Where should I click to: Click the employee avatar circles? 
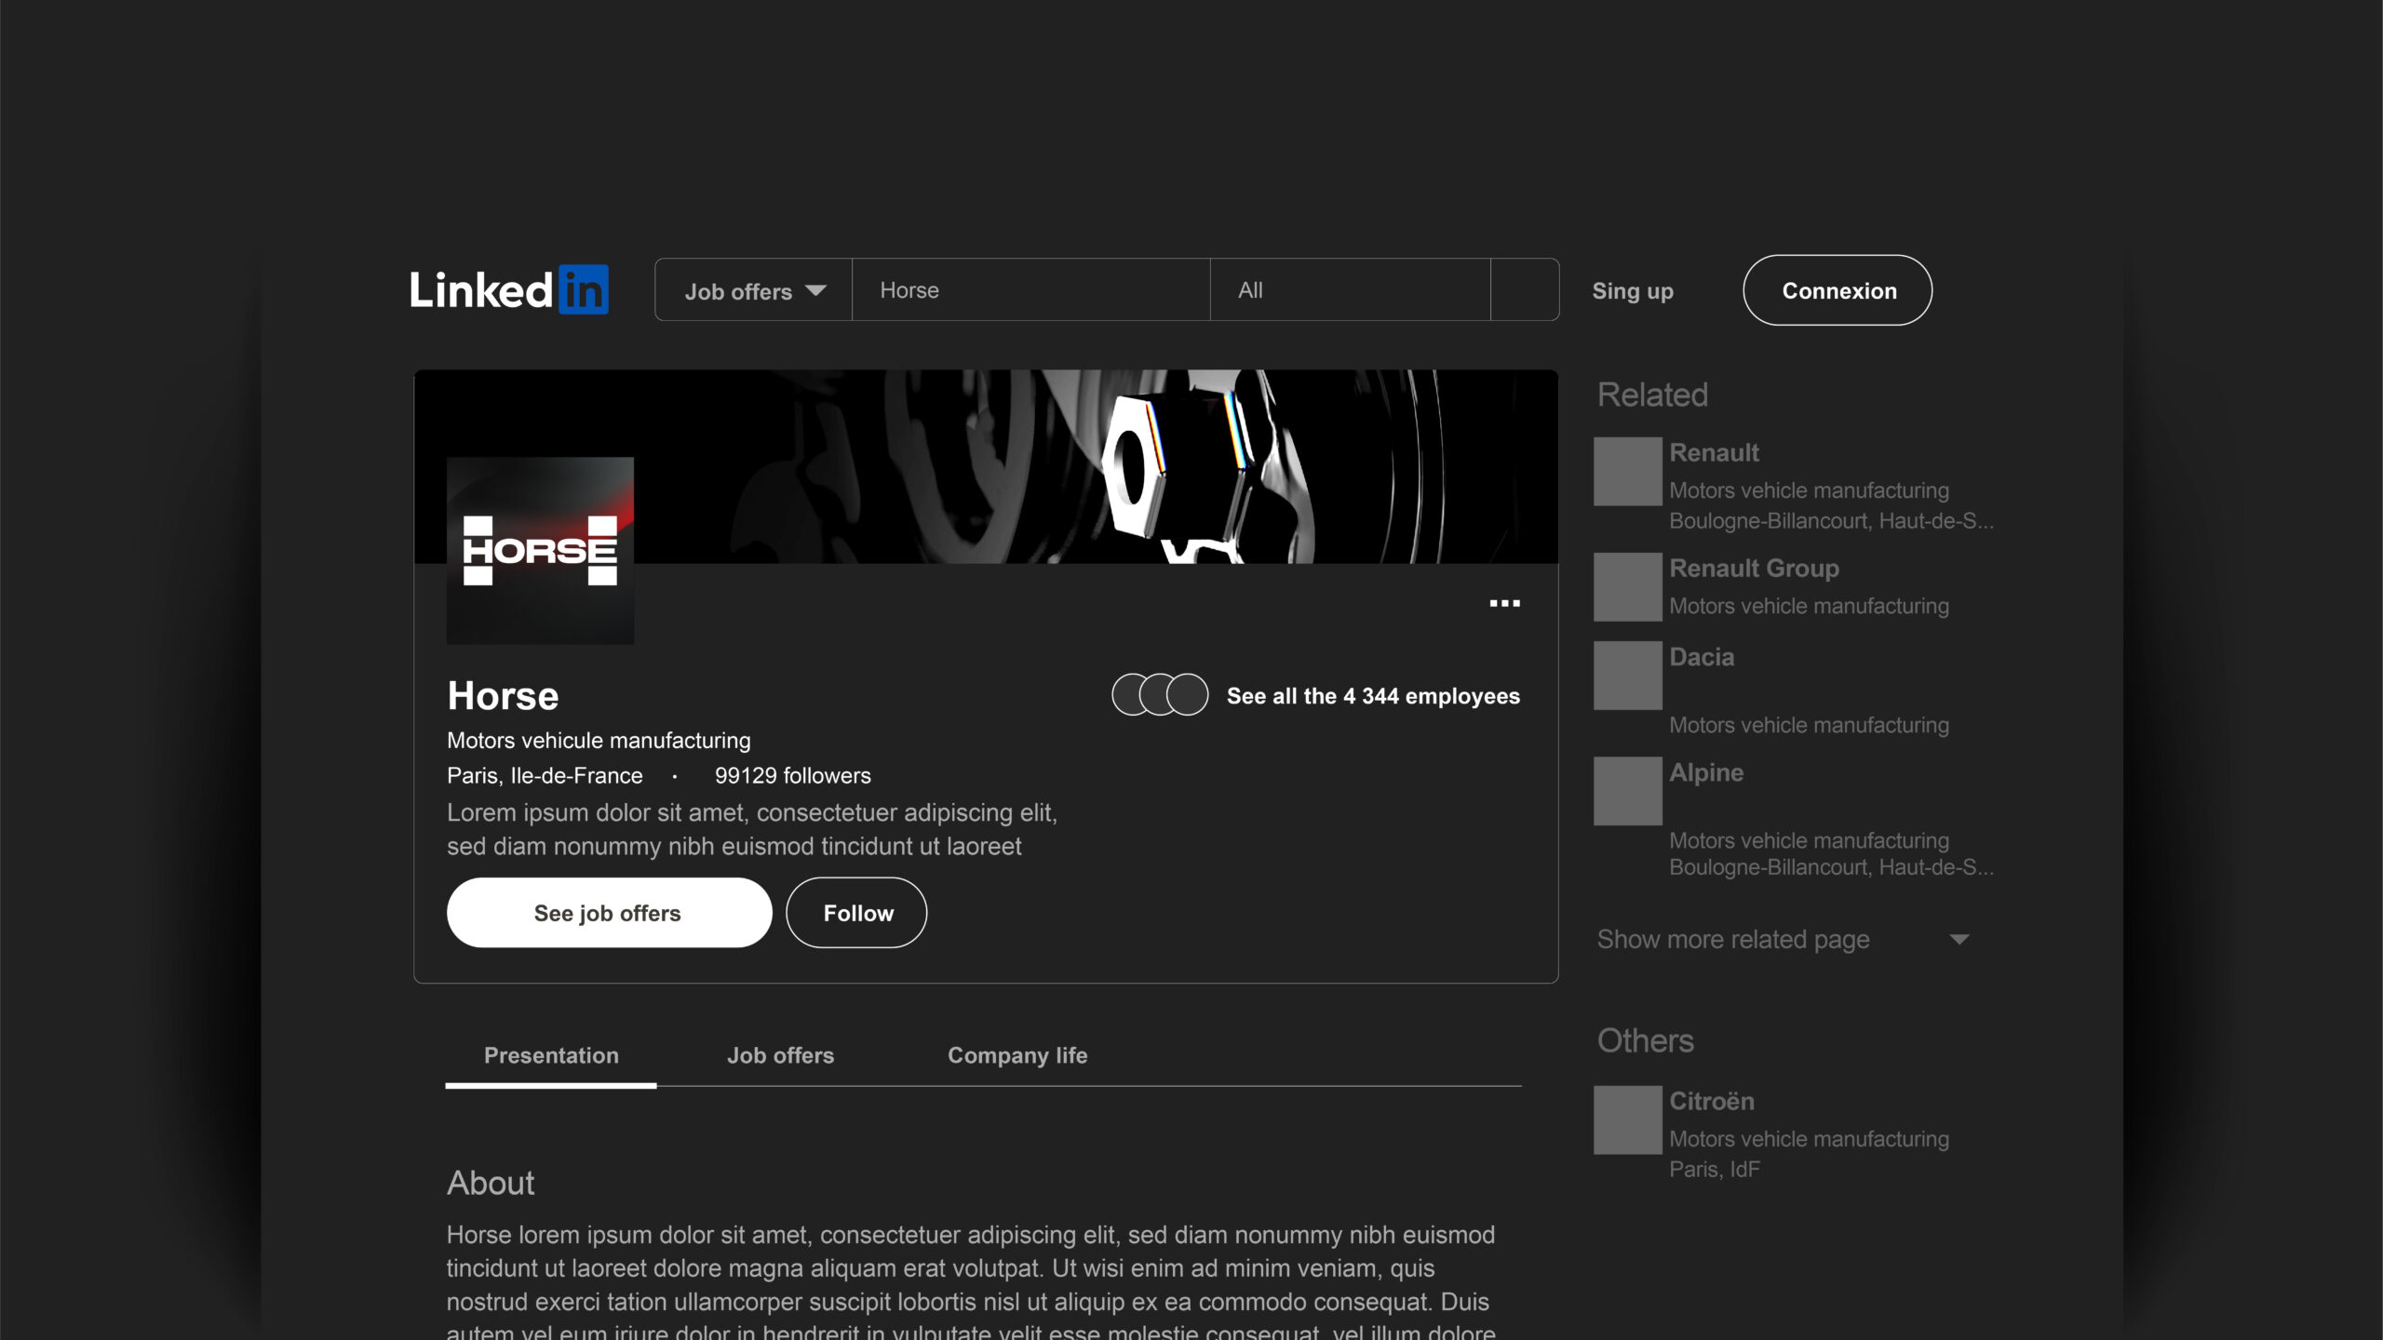1160,695
